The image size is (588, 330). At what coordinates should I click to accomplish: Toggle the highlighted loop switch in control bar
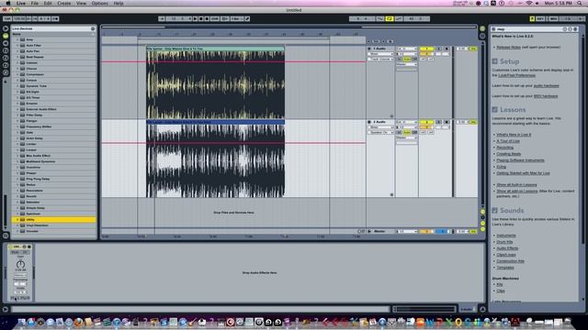[x=390, y=18]
